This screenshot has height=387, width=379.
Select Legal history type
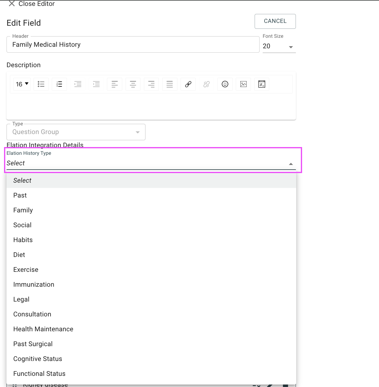click(151, 299)
